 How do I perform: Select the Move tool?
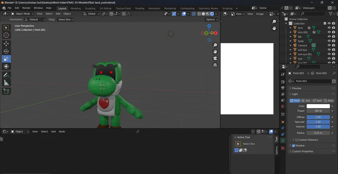pos(6,44)
